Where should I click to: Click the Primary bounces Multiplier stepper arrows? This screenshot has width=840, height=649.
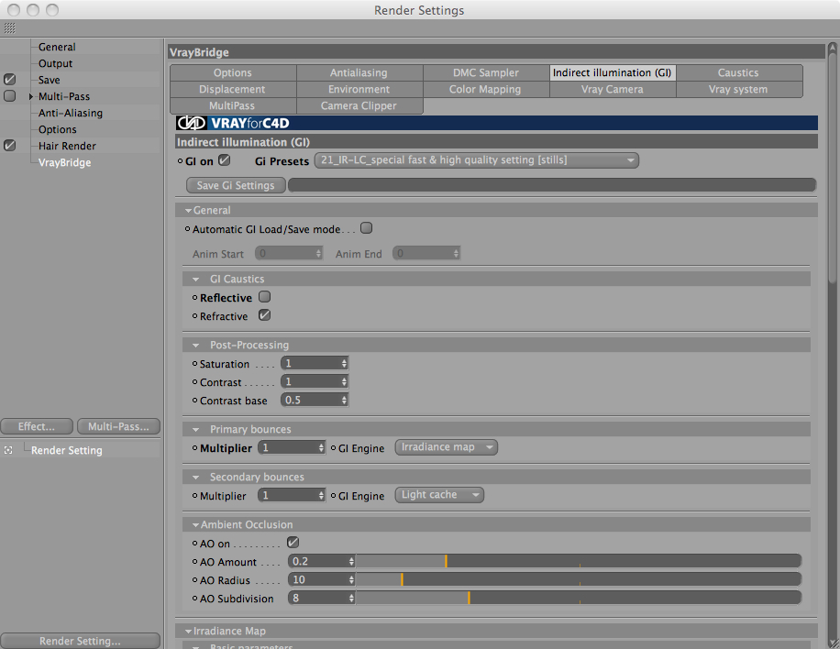coord(322,447)
